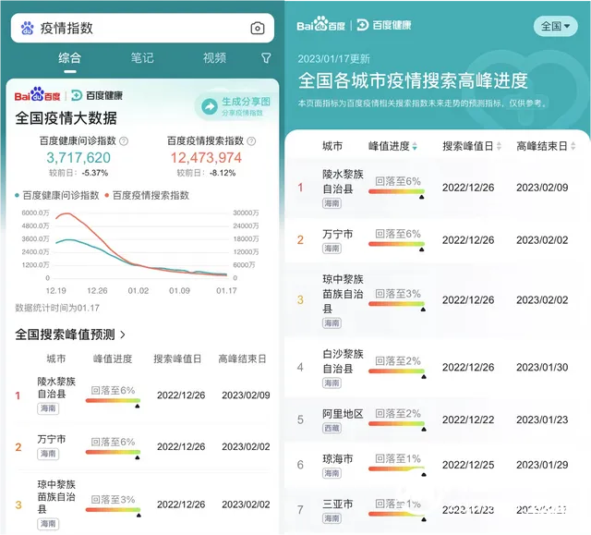Tap the camera icon in search bar

click(258, 29)
